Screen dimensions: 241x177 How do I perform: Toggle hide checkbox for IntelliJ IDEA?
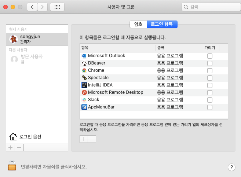[210, 85]
